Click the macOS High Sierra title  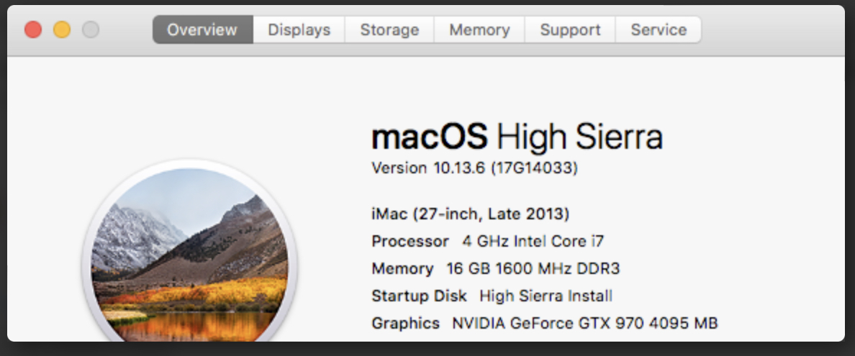[517, 137]
